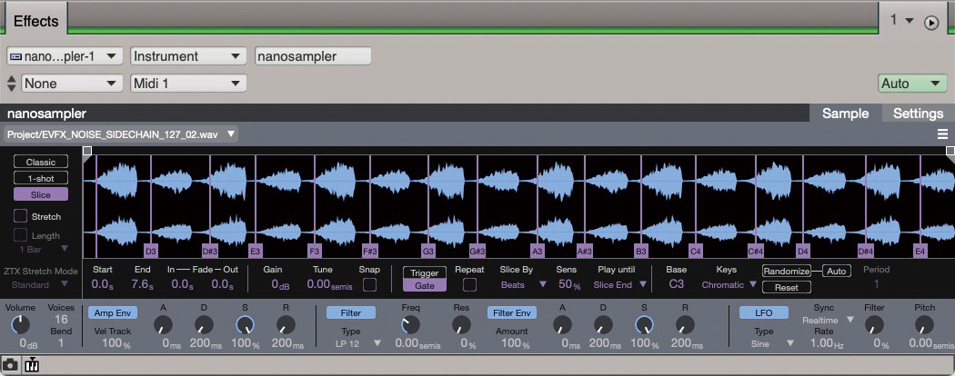Click the Reset button
The width and height of the screenshot is (955, 376).
point(787,287)
